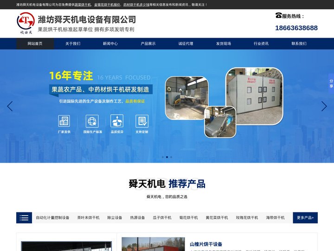The width and height of the screenshot is (334, 251).
Task: Click the 国际生产标准 globe icon
Action: [x=92, y=121]
